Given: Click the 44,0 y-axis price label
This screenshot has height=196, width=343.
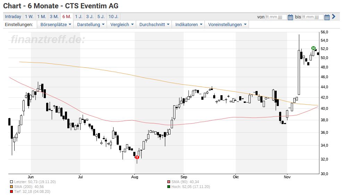Looking at the screenshot, I should point(324,87).
